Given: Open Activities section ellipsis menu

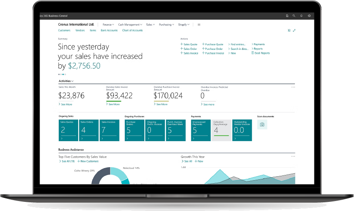Looking at the screenshot, I should pyautogui.click(x=293, y=87).
